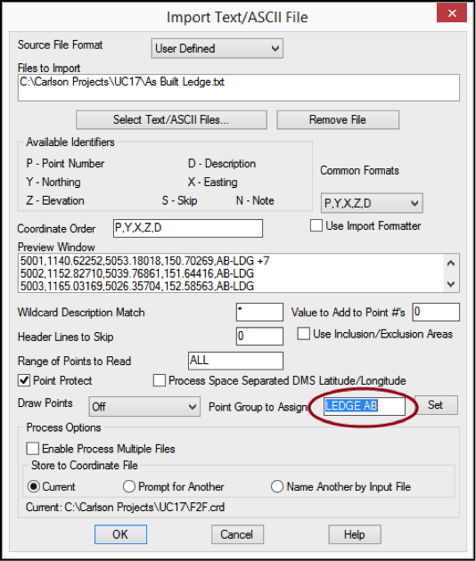Select the Prompt for Another radio option
Viewport: 476px width, 561px height.
tap(129, 486)
